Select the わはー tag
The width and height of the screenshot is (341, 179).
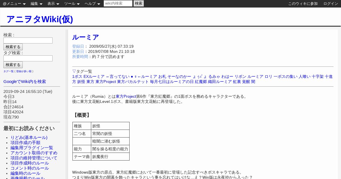227,76
